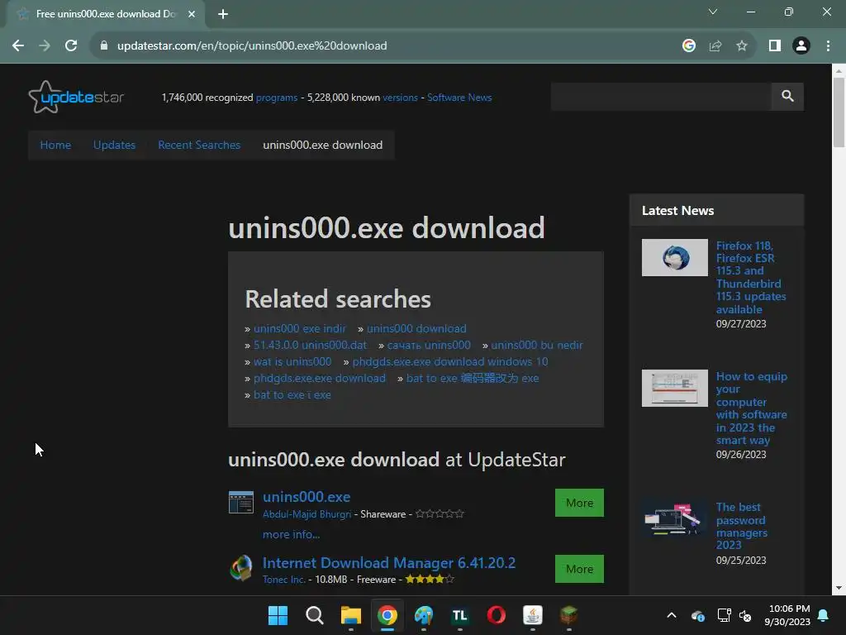
Task: Show hidden system tray icons
Action: 672,615
